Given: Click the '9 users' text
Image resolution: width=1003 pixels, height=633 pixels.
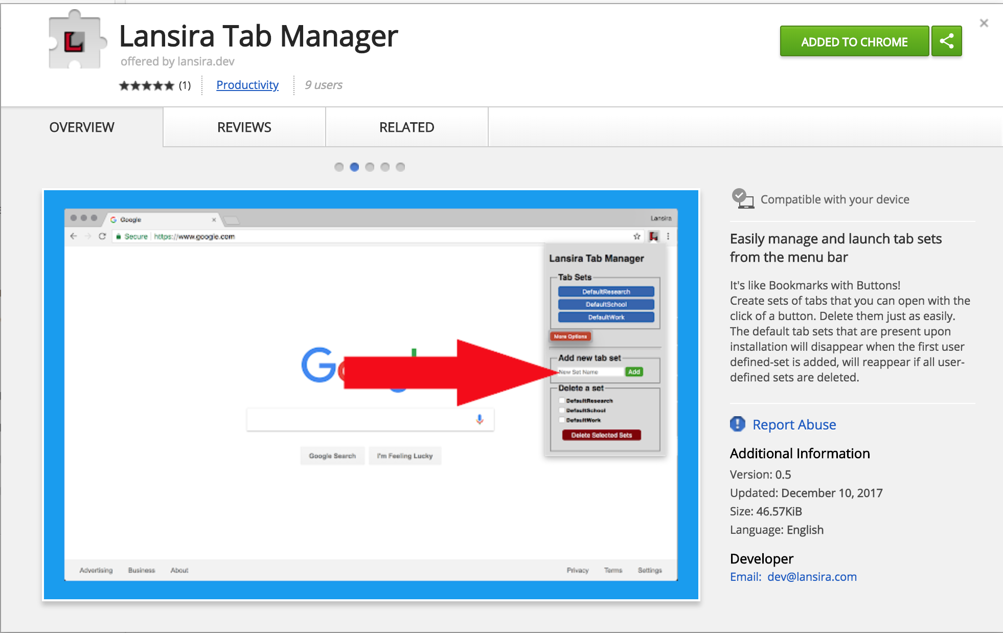Looking at the screenshot, I should tap(324, 85).
